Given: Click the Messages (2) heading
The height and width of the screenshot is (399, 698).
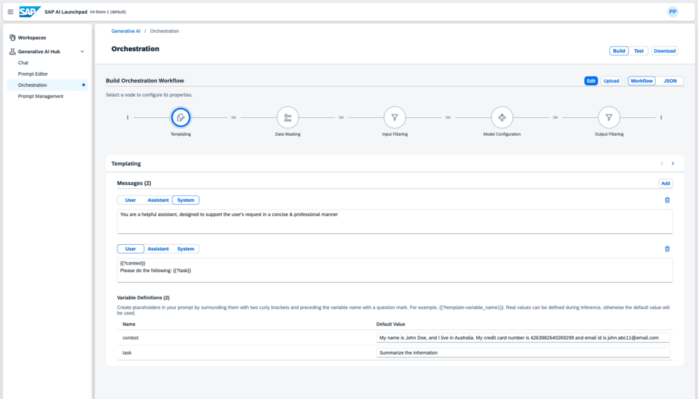Looking at the screenshot, I should tap(134, 183).
